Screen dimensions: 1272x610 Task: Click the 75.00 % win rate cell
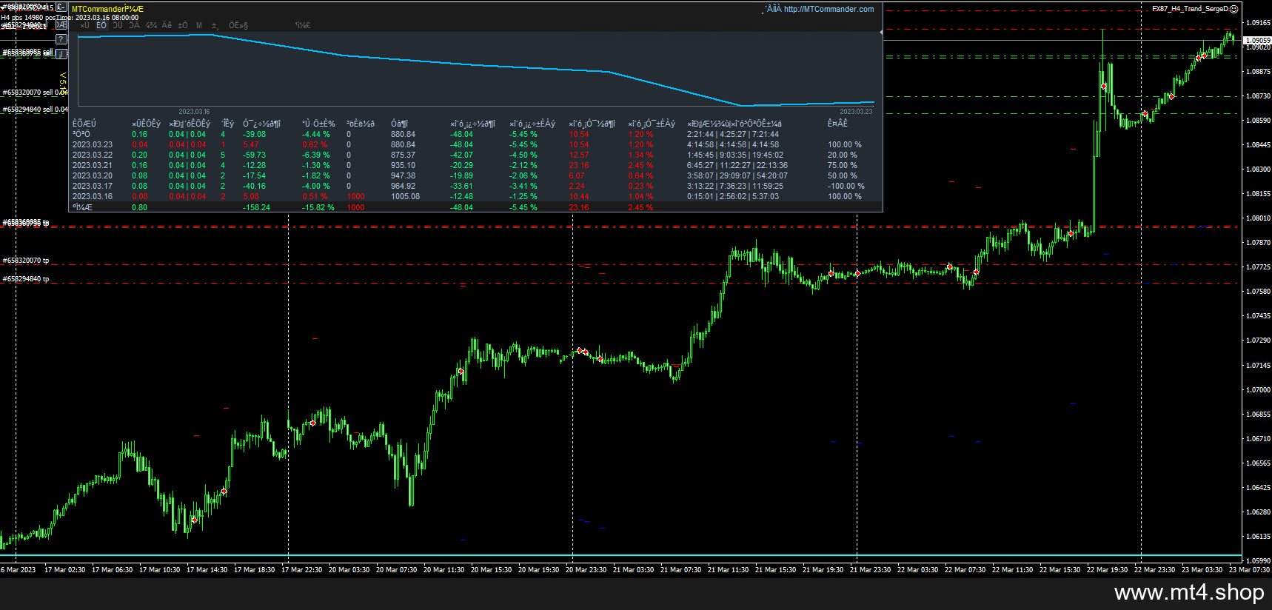843,166
